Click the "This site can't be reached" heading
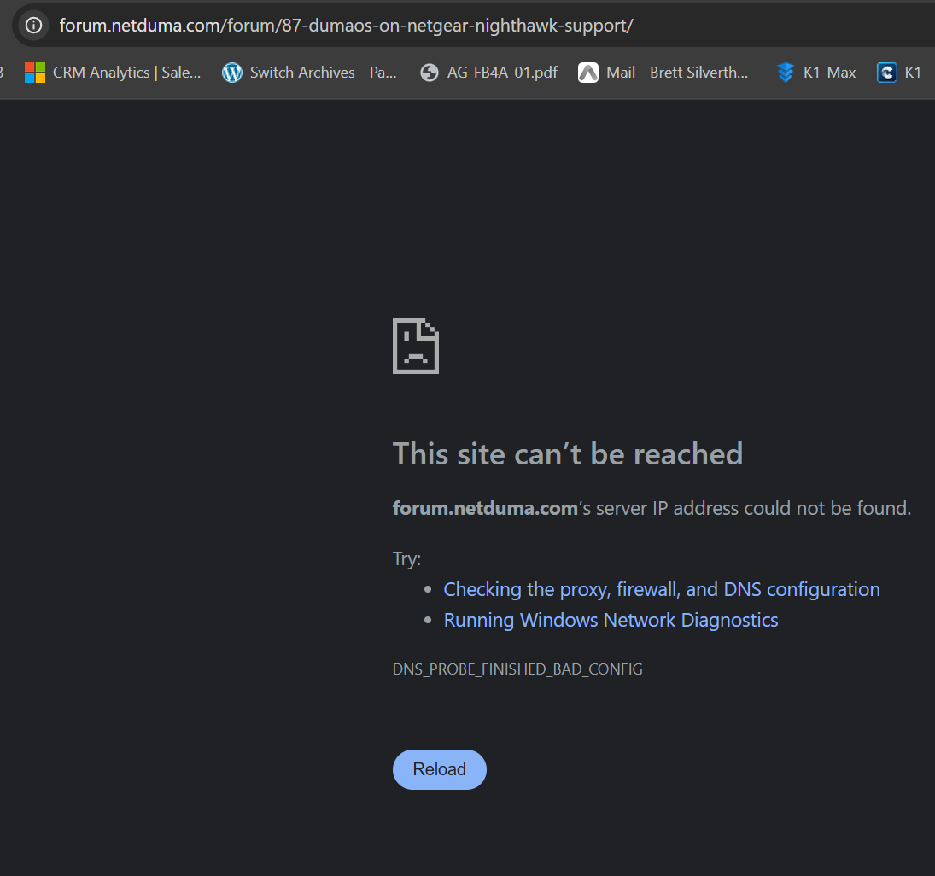Viewport: 935px width, 876px height. [568, 453]
